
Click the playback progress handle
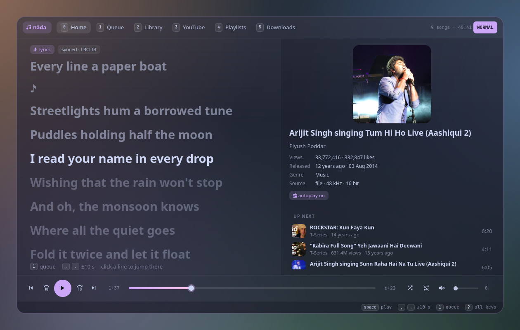click(191, 288)
